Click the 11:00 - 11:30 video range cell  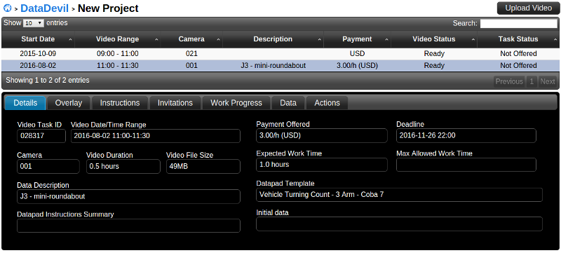coord(117,66)
